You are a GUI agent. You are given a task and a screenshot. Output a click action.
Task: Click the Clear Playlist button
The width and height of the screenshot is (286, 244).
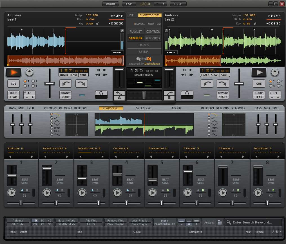(x=116, y=224)
